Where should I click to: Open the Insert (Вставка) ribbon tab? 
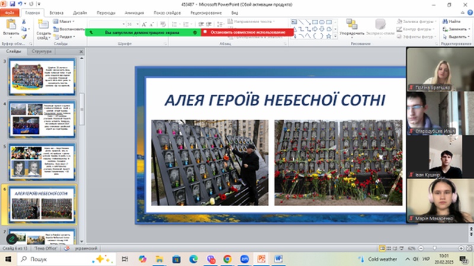tap(57, 12)
